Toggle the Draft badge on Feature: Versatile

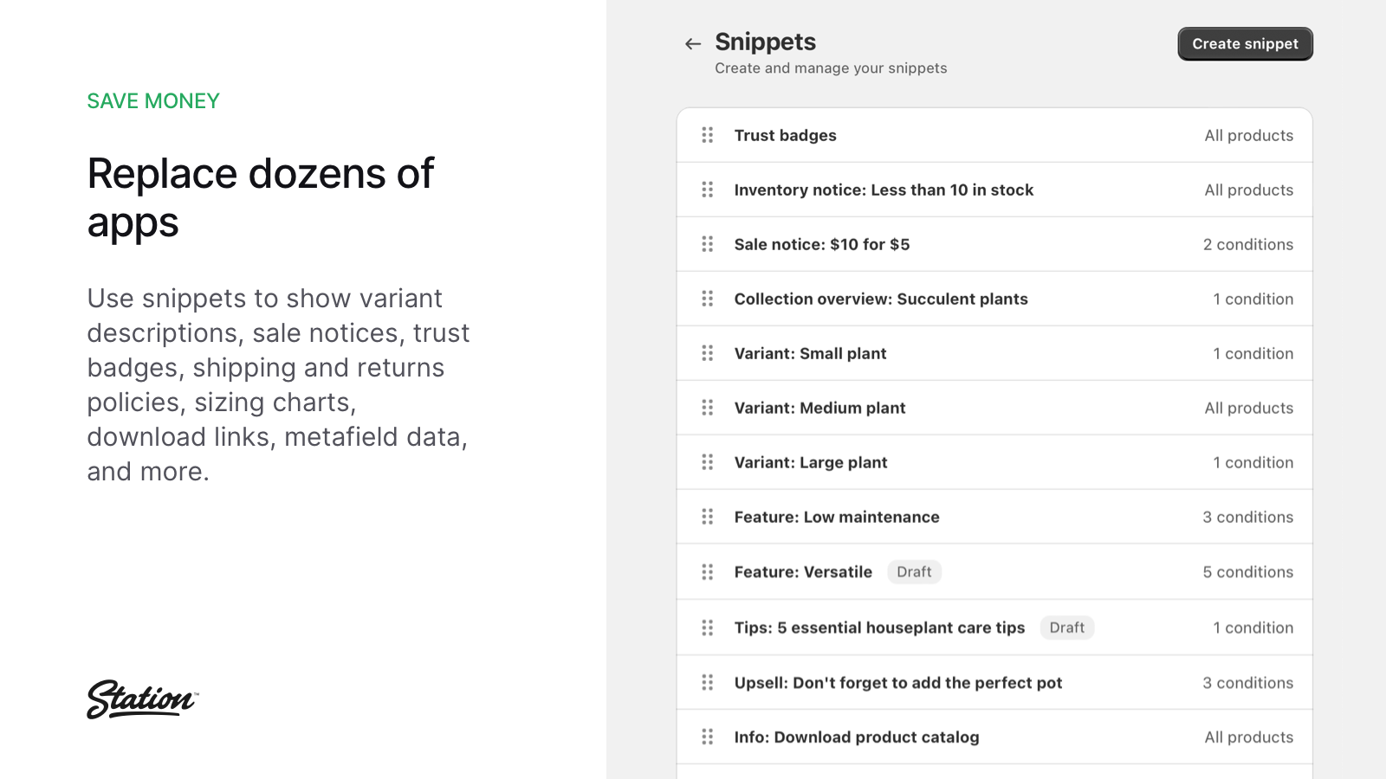pos(914,571)
